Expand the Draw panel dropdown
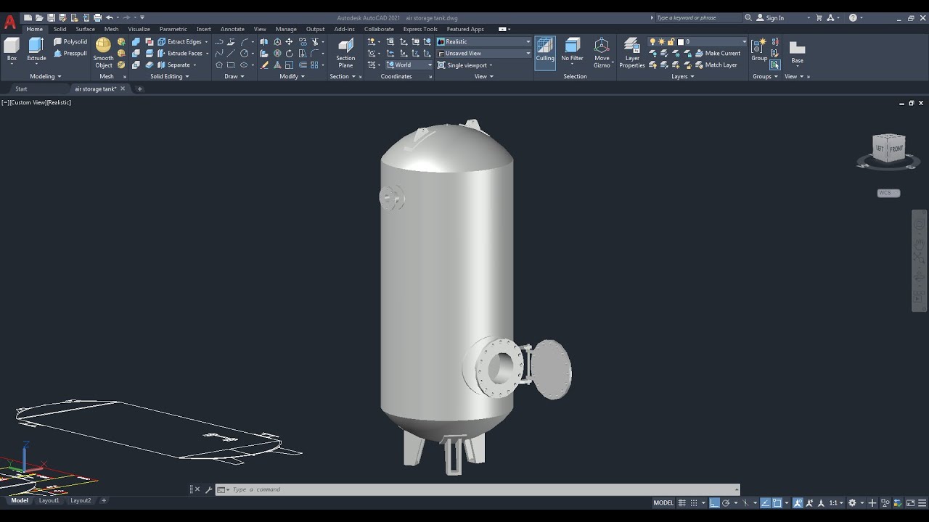Viewport: 929px width, 522px height. [x=234, y=76]
